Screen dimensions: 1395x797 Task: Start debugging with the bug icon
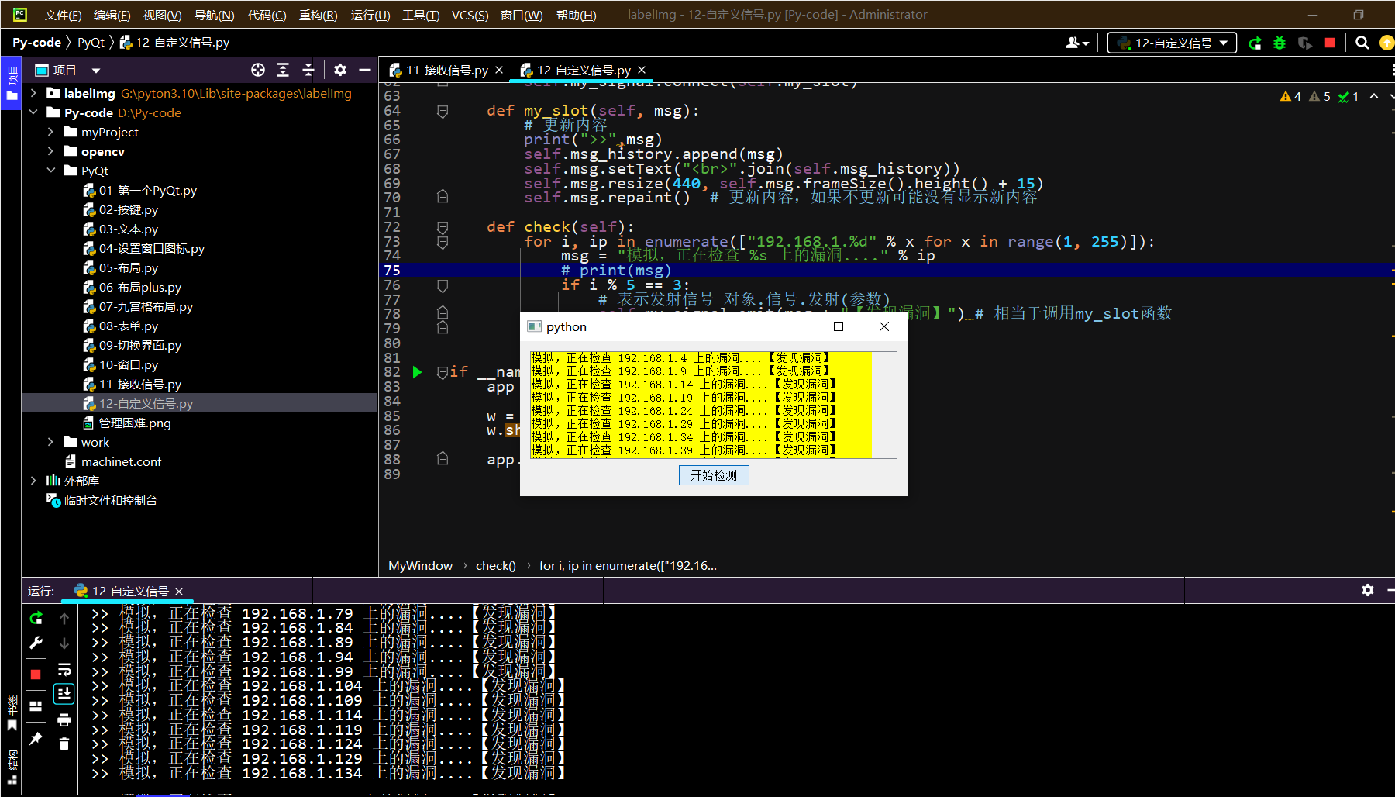[1280, 43]
